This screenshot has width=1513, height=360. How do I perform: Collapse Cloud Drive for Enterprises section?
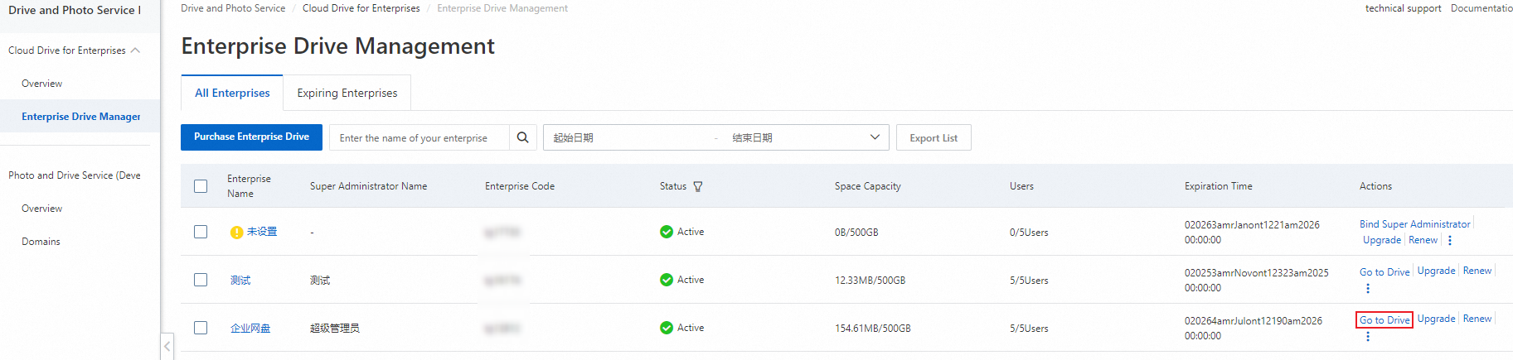click(135, 50)
